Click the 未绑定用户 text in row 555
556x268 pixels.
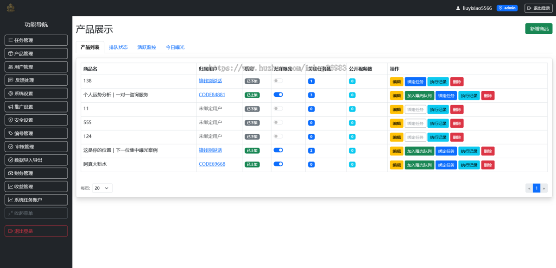210,122
